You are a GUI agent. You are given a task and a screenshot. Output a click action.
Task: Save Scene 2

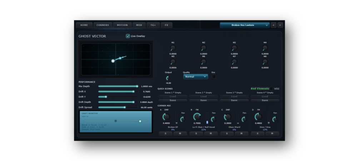coord(204,100)
